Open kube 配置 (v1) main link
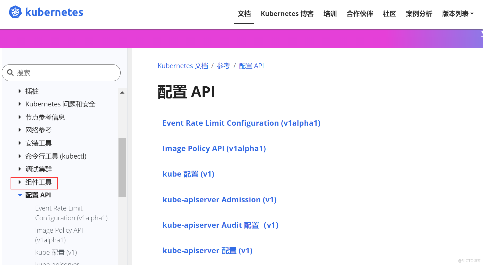Viewport: 483px width, 265px height. tap(188, 174)
